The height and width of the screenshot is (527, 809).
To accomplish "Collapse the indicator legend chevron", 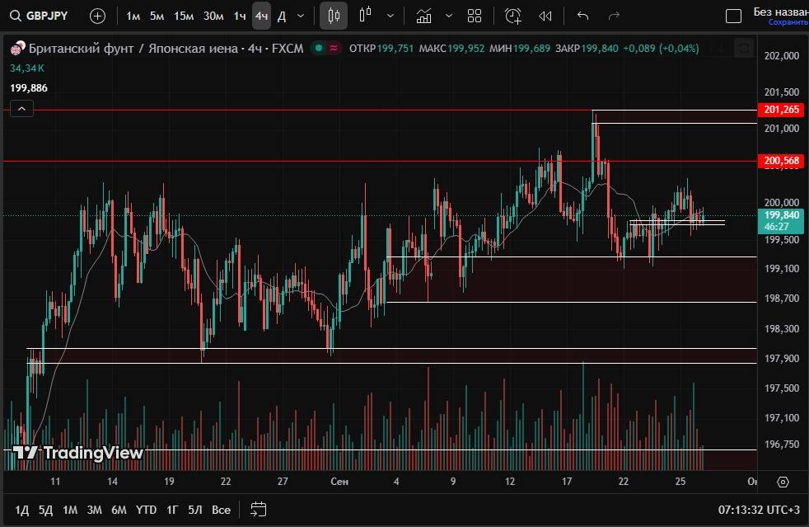I will 21,108.
